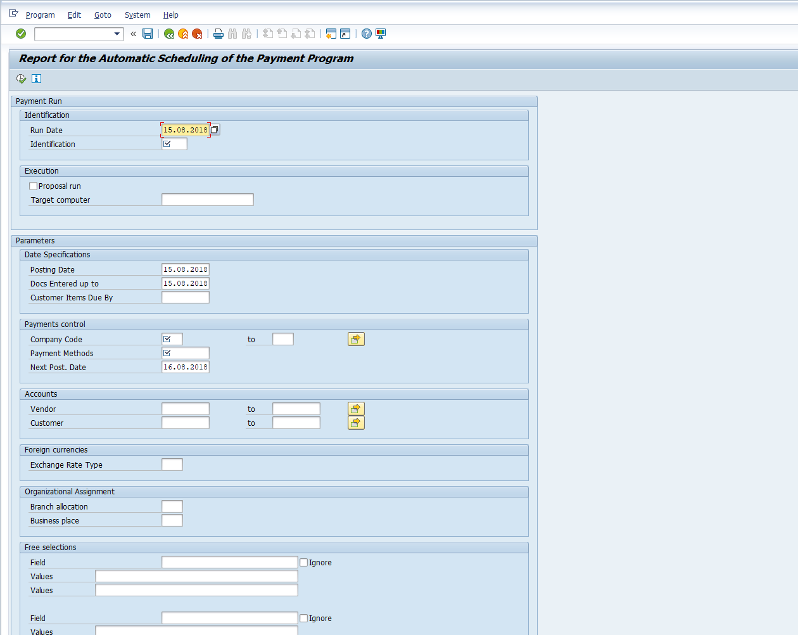The width and height of the screenshot is (798, 635).
Task: Open the Goto menu
Action: click(x=103, y=15)
